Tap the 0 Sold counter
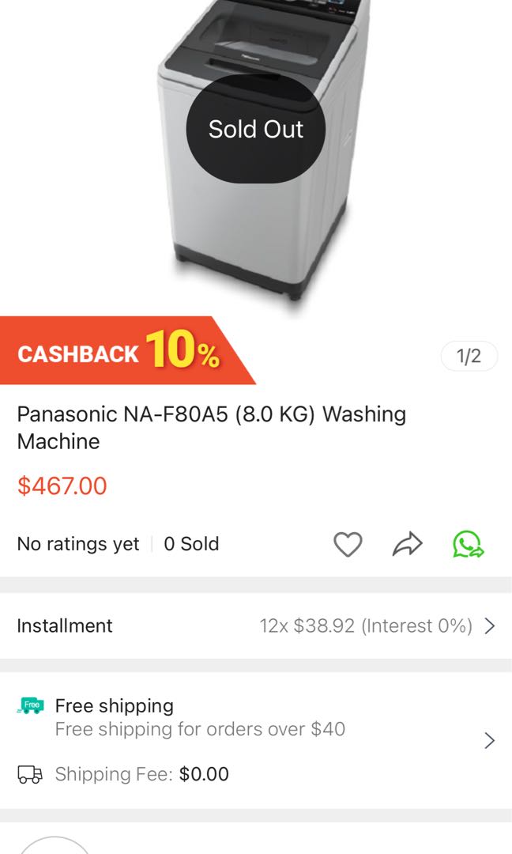Viewport: 512px width, 854px height. 191,543
